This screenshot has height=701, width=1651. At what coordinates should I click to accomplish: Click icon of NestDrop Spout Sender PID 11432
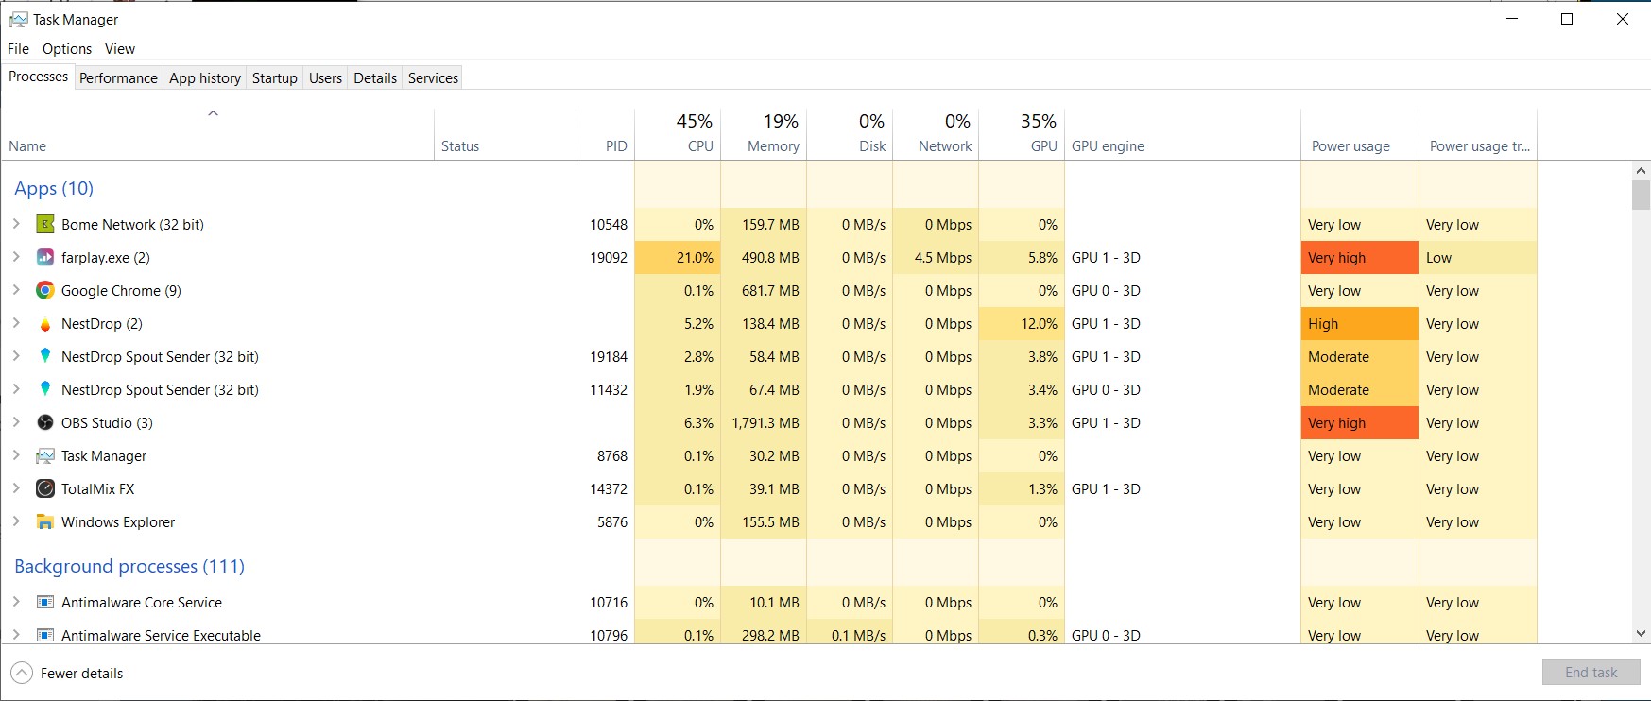coord(44,389)
